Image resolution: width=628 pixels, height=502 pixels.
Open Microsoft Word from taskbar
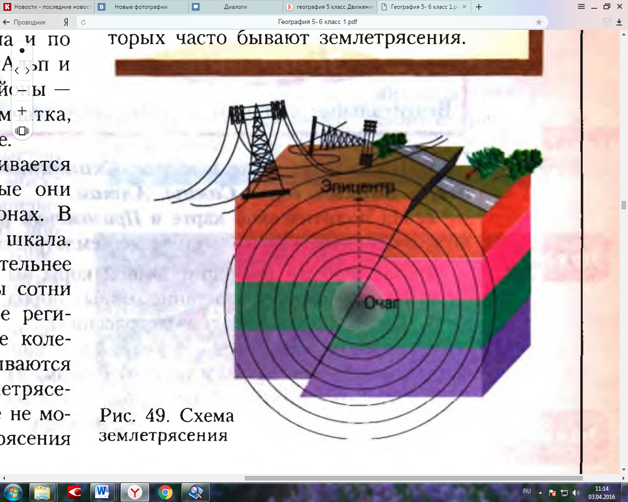coord(103,492)
